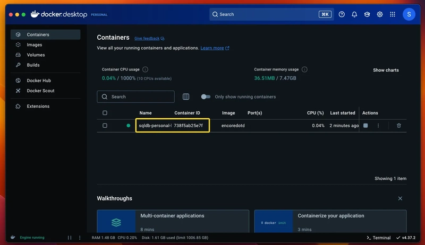Click the 2 minutes ago cell

344,126
